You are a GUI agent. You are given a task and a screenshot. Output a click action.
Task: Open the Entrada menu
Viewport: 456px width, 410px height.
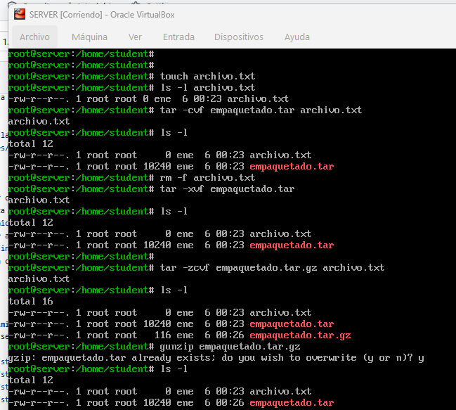tap(178, 37)
